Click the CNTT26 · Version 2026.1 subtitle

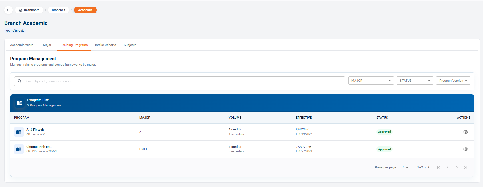(41, 151)
